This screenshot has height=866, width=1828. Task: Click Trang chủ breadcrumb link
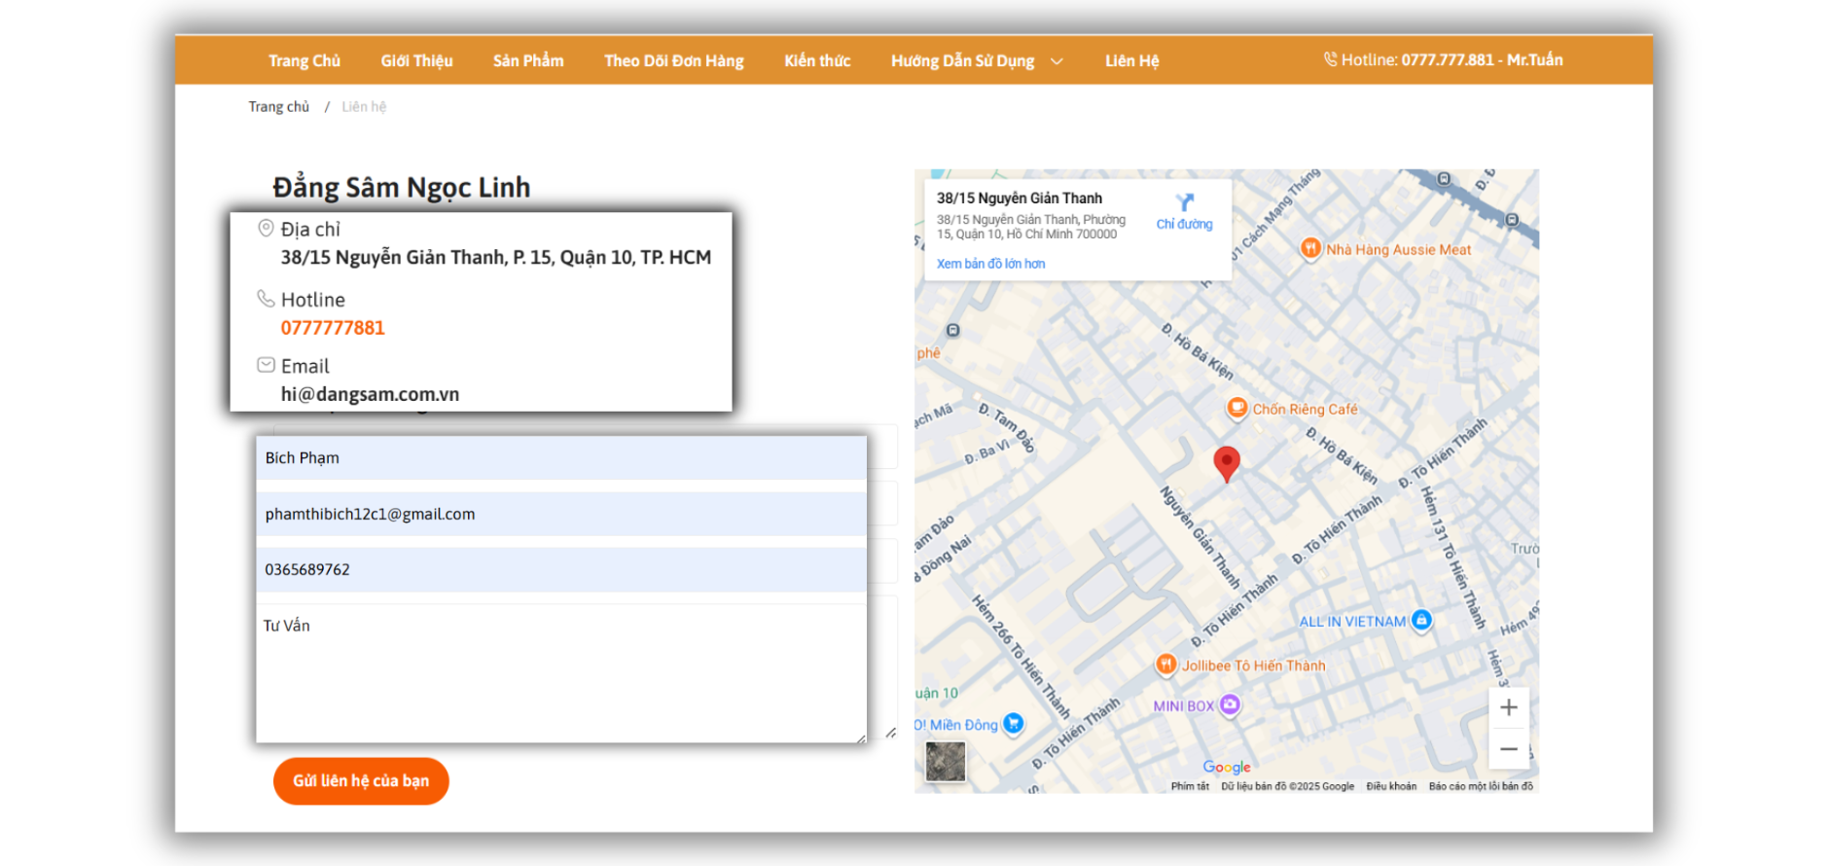(x=278, y=107)
